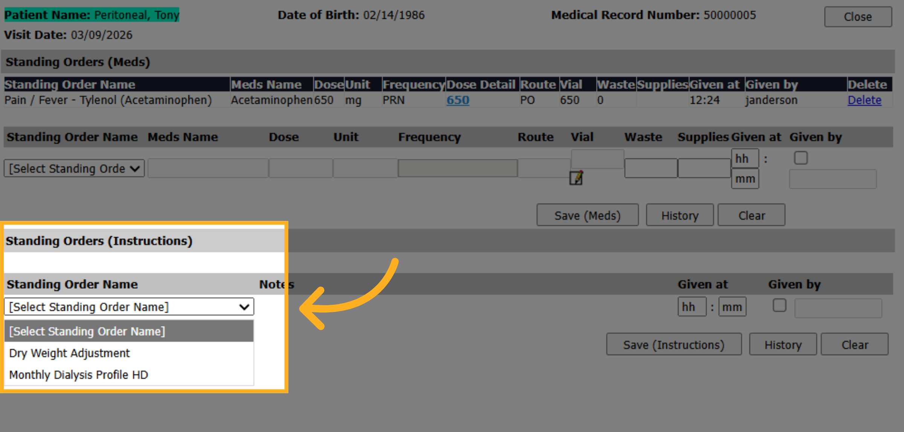Click the Meds hh time field
The width and height of the screenshot is (904, 432).
coord(745,158)
